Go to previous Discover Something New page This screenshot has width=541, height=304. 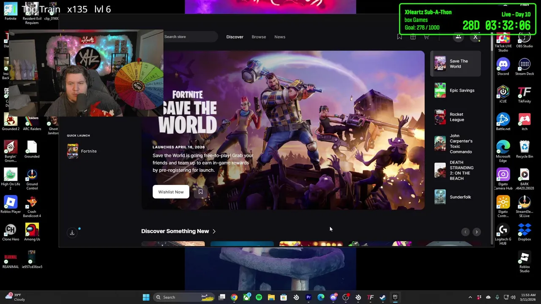pos(465,232)
